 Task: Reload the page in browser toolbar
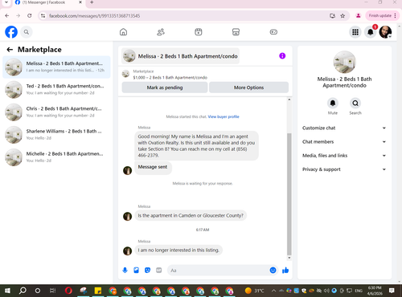(30, 16)
